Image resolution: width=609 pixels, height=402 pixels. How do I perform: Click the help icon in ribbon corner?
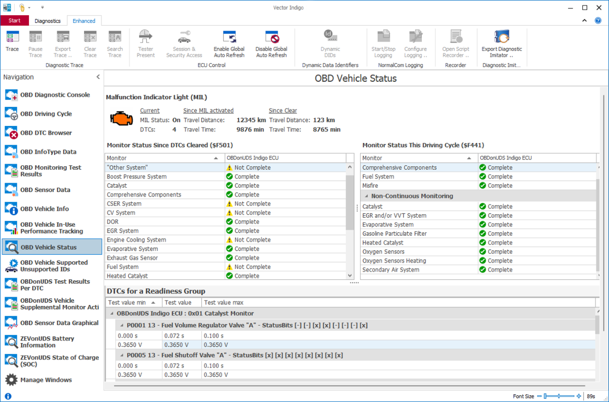click(598, 21)
